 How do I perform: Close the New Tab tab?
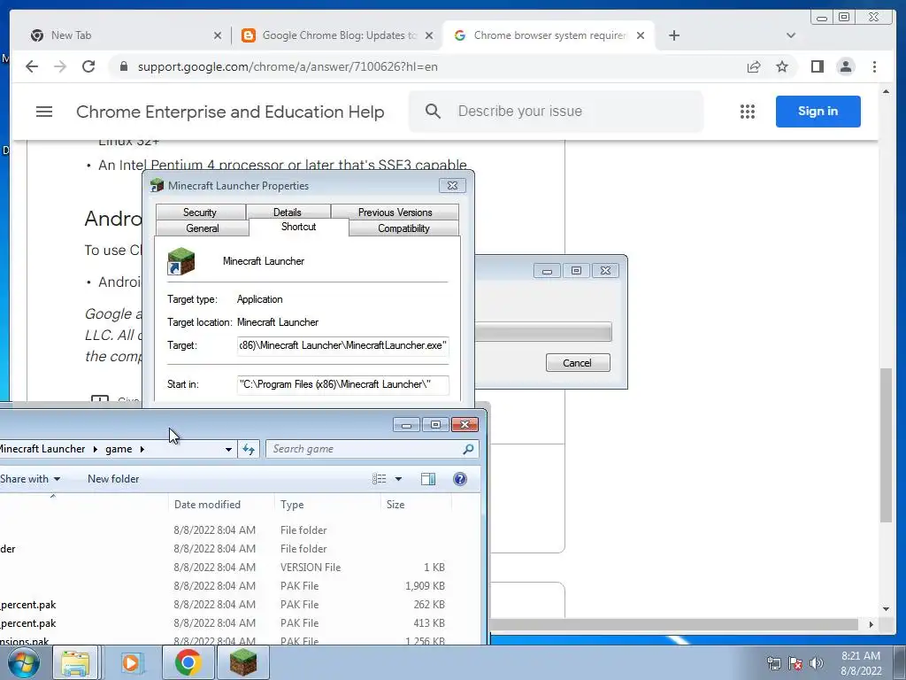tap(218, 35)
